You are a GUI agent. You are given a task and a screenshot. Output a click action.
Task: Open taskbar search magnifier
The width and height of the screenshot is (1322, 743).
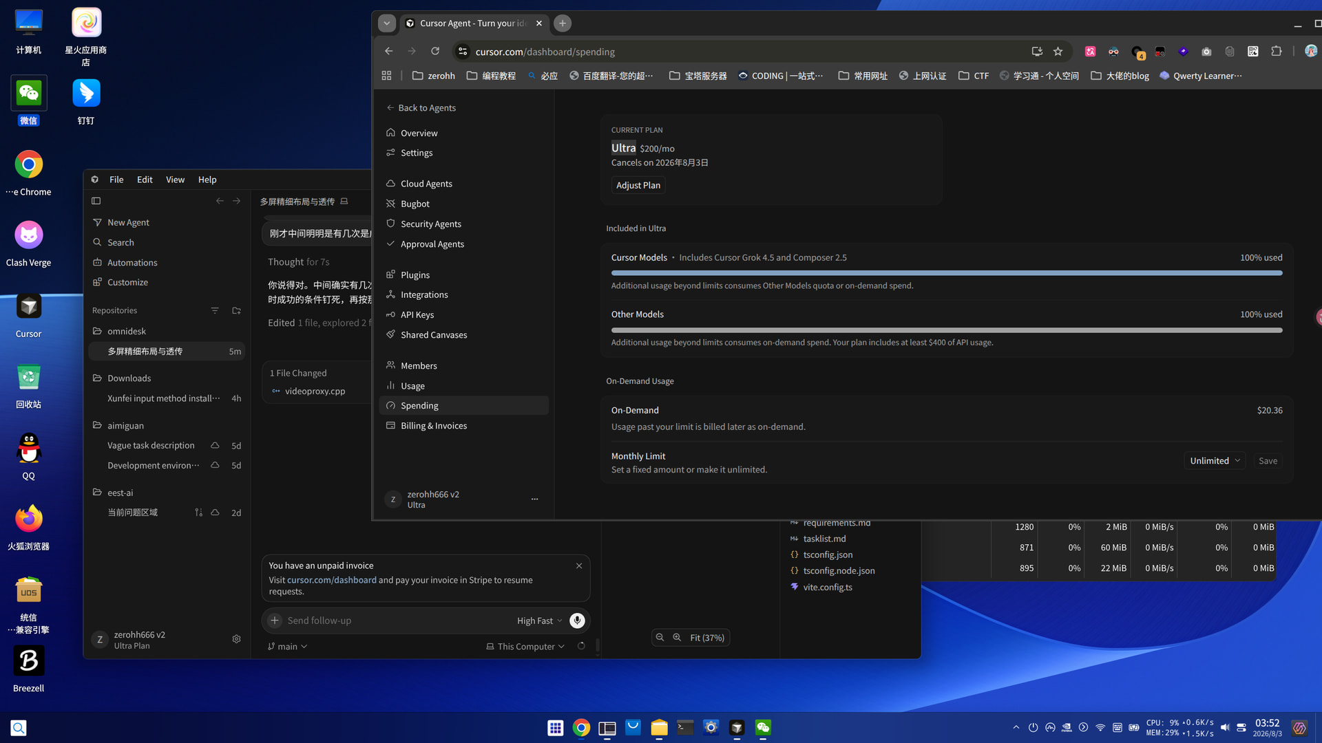pos(19,728)
